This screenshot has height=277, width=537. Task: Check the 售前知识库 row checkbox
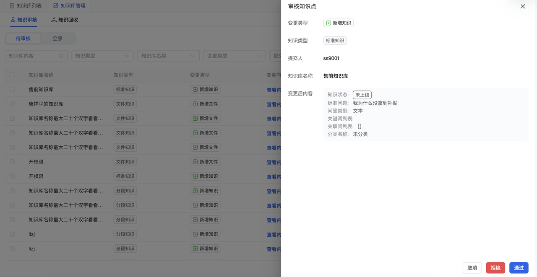[12, 90]
